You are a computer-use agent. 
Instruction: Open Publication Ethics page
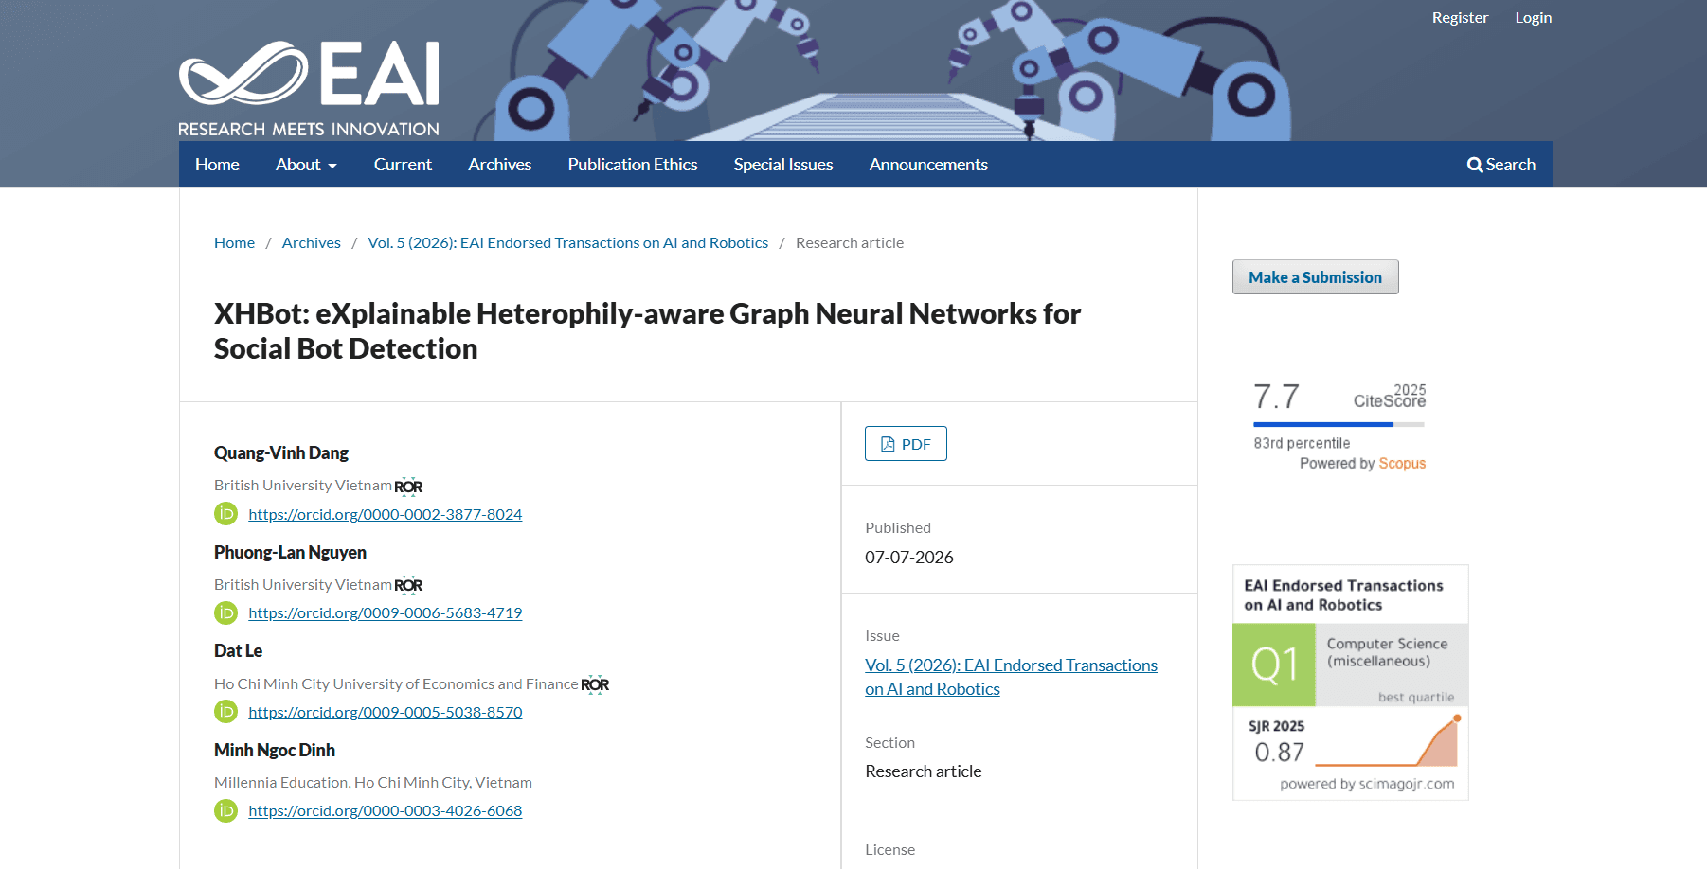[x=633, y=165]
